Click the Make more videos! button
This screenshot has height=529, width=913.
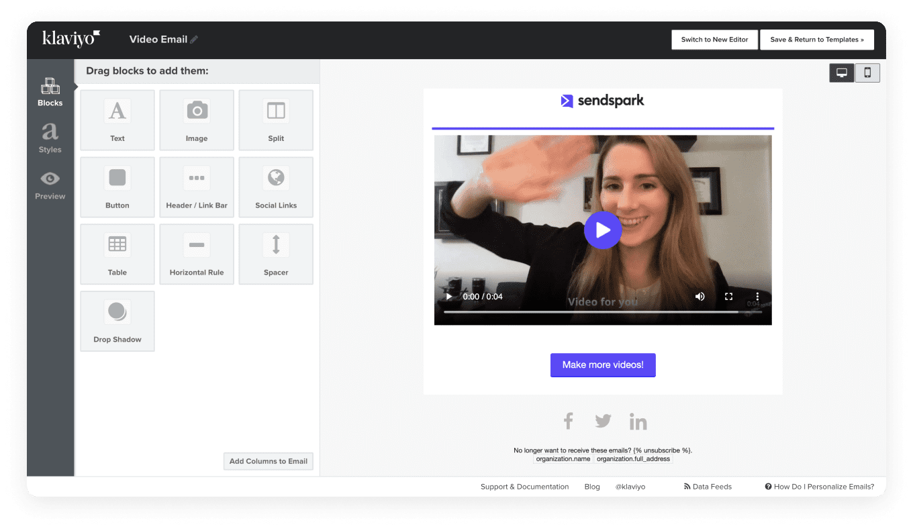click(603, 365)
